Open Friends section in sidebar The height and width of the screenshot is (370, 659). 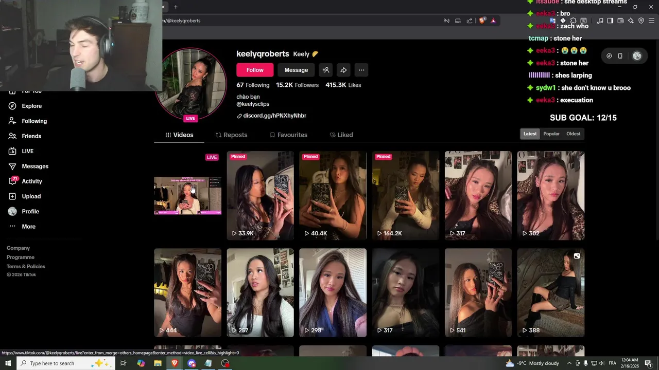(25, 136)
